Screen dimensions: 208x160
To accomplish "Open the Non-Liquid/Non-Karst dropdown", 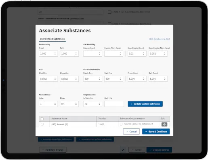I will (x=158, y=53).
